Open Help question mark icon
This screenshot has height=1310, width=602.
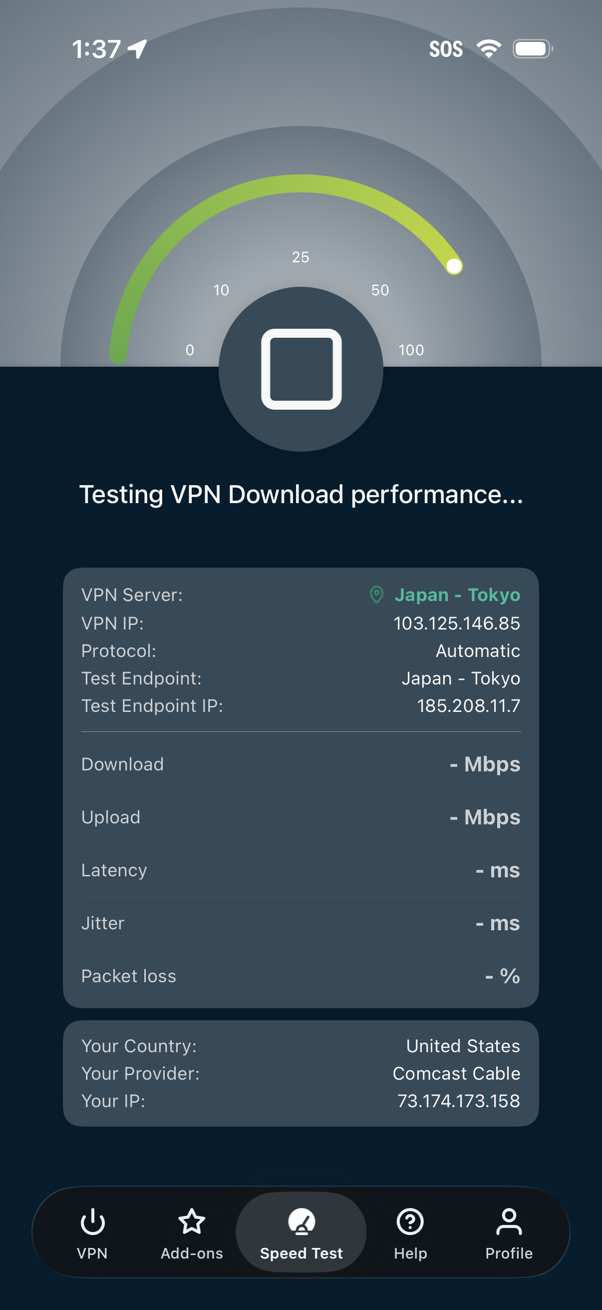pyautogui.click(x=410, y=1222)
